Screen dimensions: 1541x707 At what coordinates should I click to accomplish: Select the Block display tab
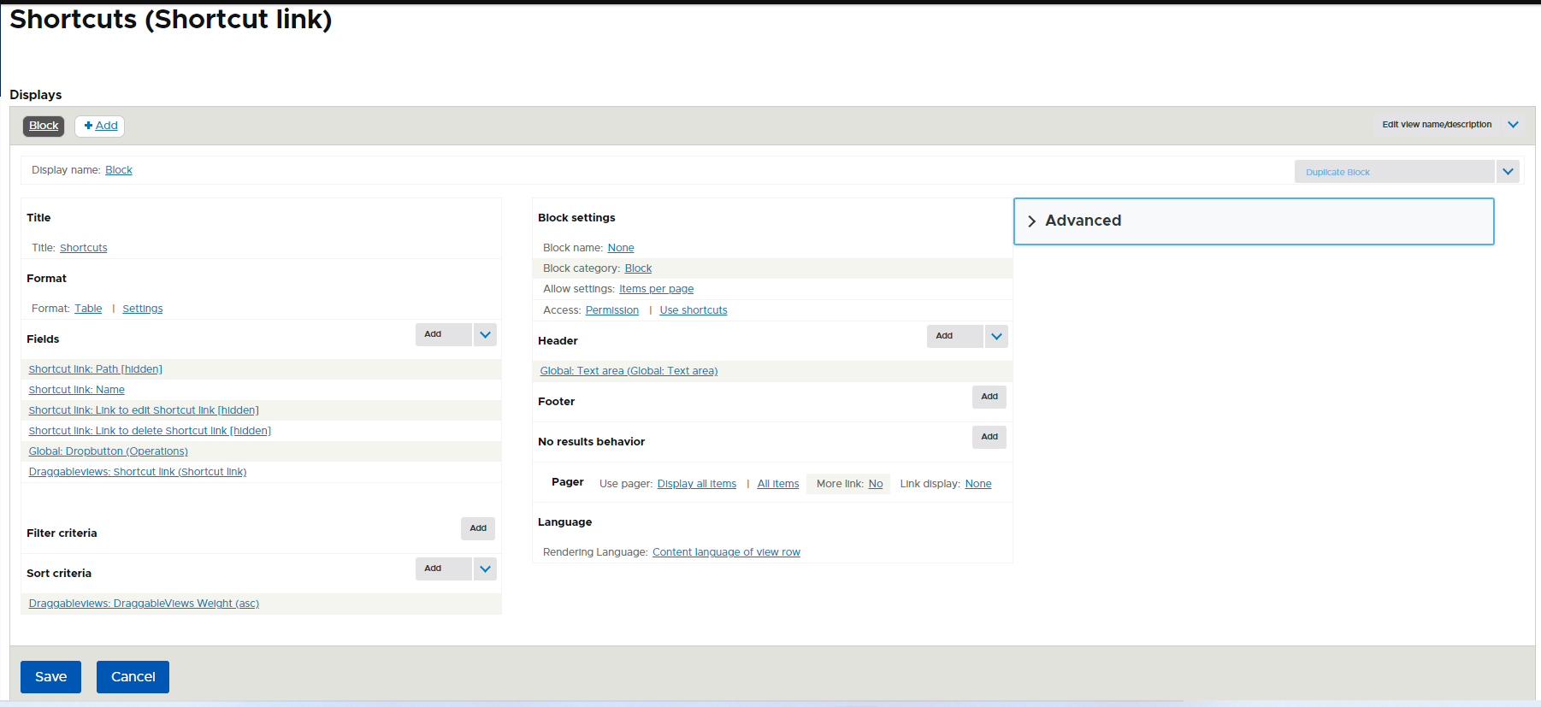pyautogui.click(x=44, y=126)
